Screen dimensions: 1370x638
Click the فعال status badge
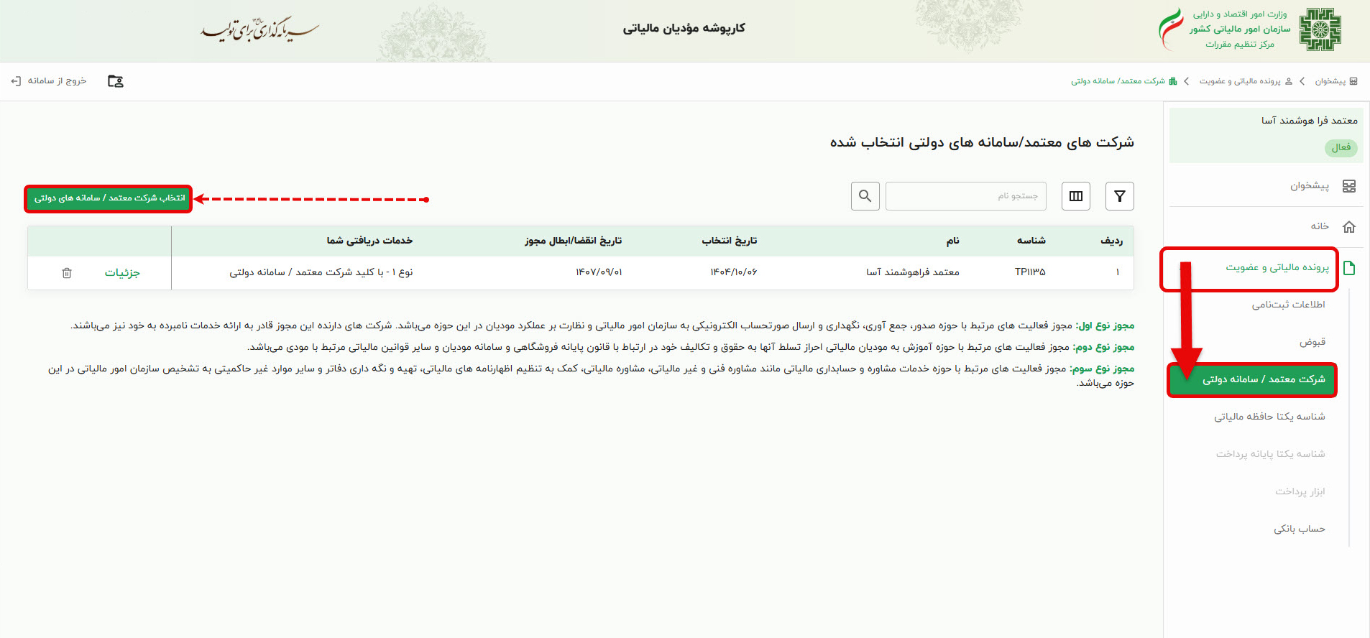(x=1341, y=148)
